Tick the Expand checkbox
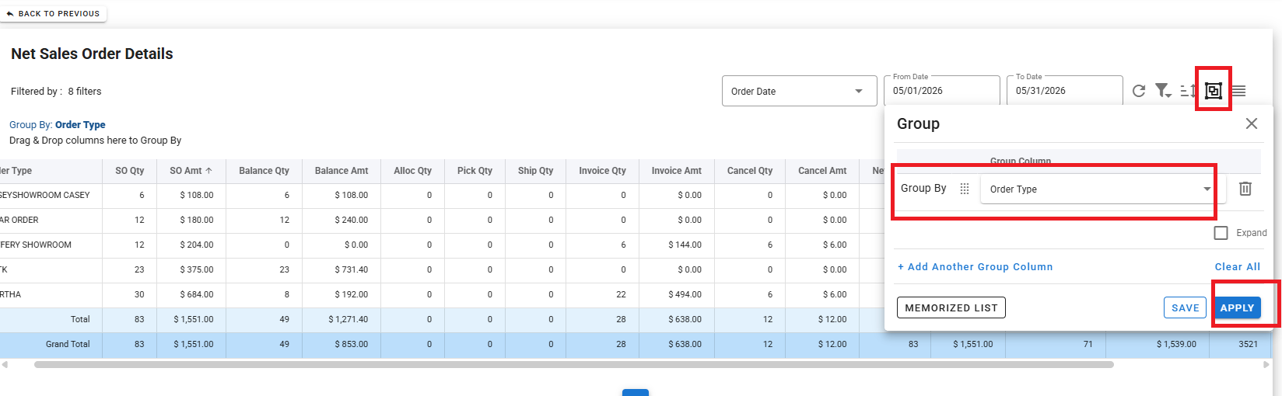 tap(1221, 233)
